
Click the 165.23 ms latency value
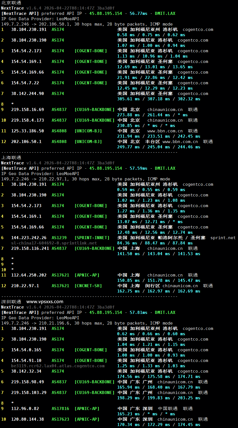tap(128, 414)
